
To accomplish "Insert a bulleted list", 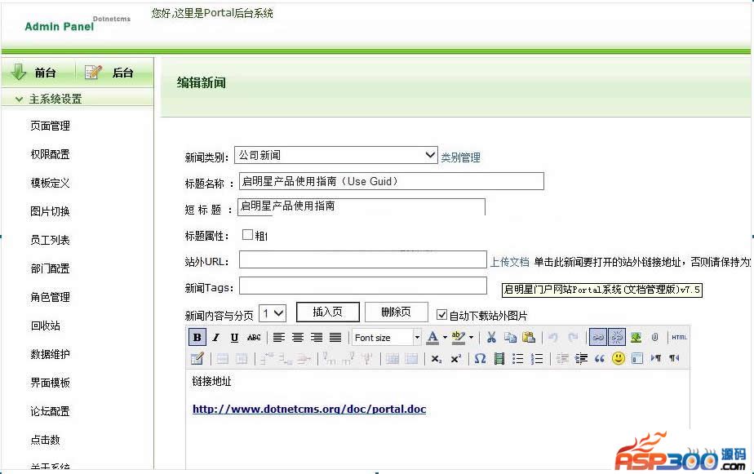I will point(518,359).
